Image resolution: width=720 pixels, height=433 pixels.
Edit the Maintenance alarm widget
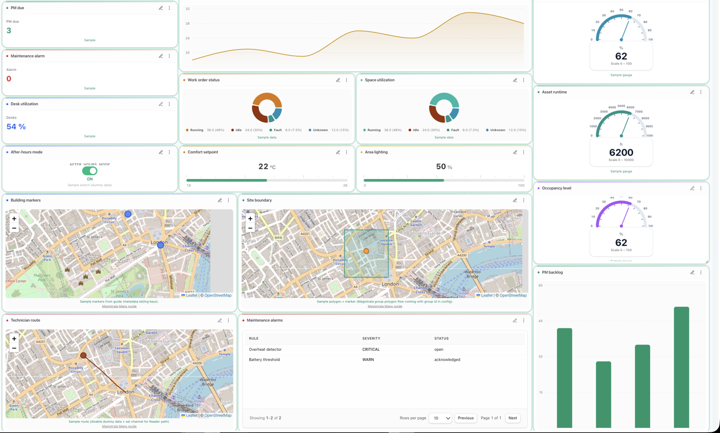click(x=161, y=56)
